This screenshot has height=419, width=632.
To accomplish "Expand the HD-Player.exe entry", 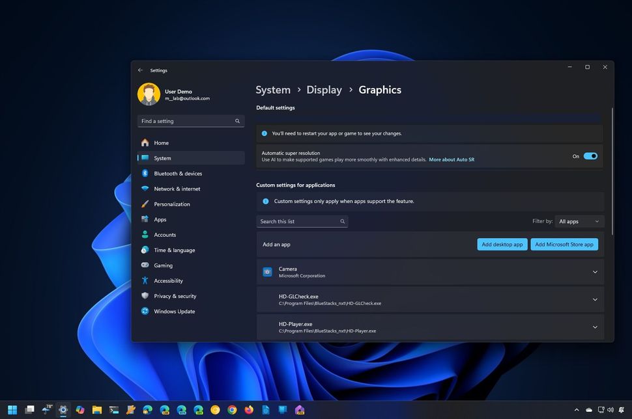I will point(594,327).
